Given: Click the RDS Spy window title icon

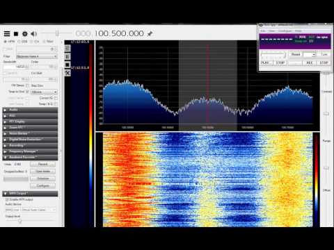Looking at the screenshot, I should tap(261, 25).
